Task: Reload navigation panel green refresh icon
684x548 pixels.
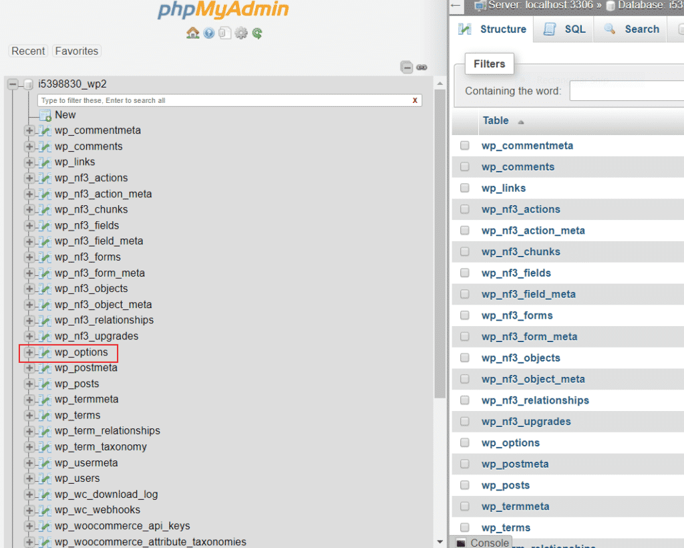Action: pos(257,33)
